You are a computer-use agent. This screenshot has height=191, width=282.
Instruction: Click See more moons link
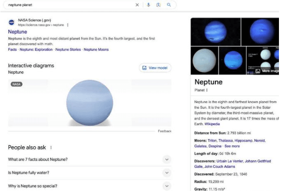232,146
